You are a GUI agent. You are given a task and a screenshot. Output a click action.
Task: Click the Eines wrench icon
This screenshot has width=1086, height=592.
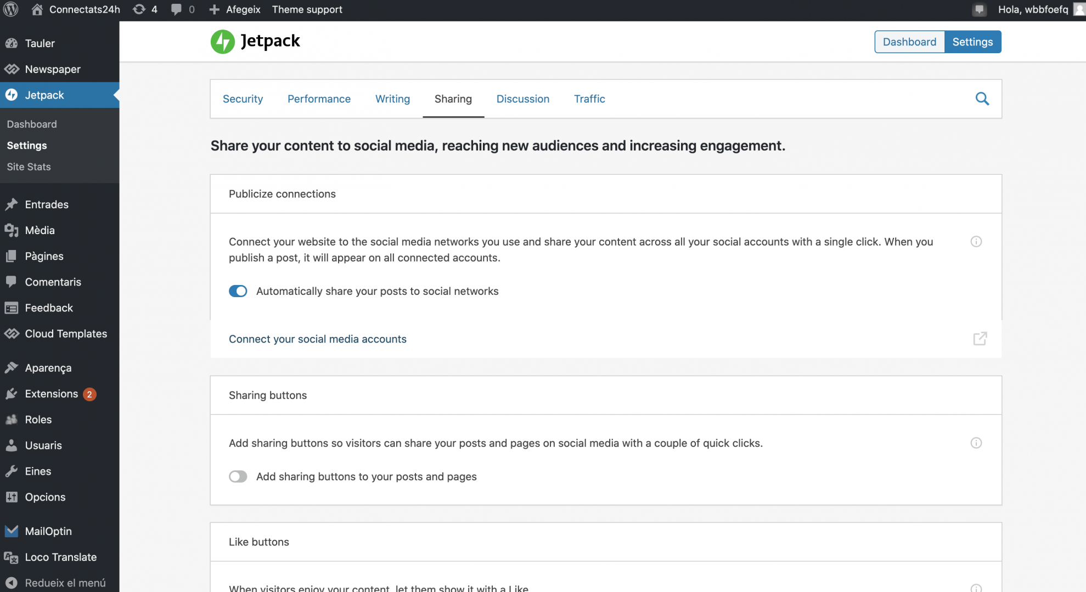tap(12, 471)
